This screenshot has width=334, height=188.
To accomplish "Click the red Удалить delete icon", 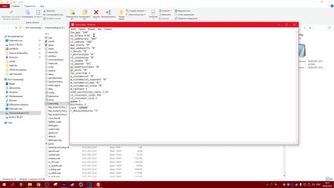I will 96,13.
